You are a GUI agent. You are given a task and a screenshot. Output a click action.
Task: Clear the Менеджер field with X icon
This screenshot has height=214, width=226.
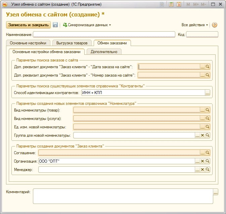[x=202, y=170]
